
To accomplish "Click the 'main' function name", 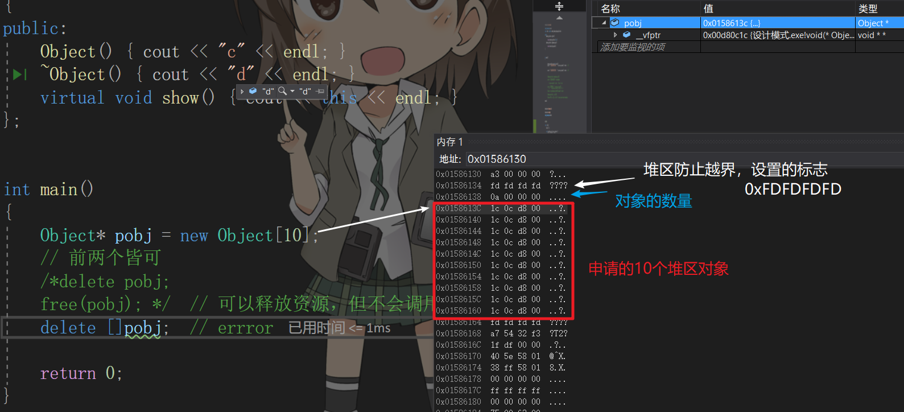I will point(59,189).
